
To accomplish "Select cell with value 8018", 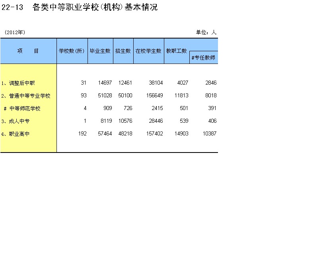I will pos(211,95).
